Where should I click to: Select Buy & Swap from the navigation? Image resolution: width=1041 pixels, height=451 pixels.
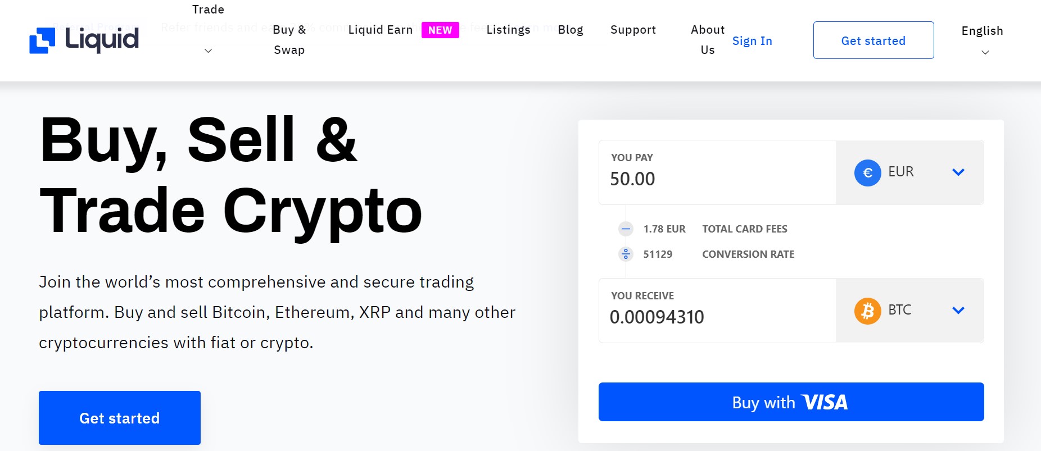point(290,39)
